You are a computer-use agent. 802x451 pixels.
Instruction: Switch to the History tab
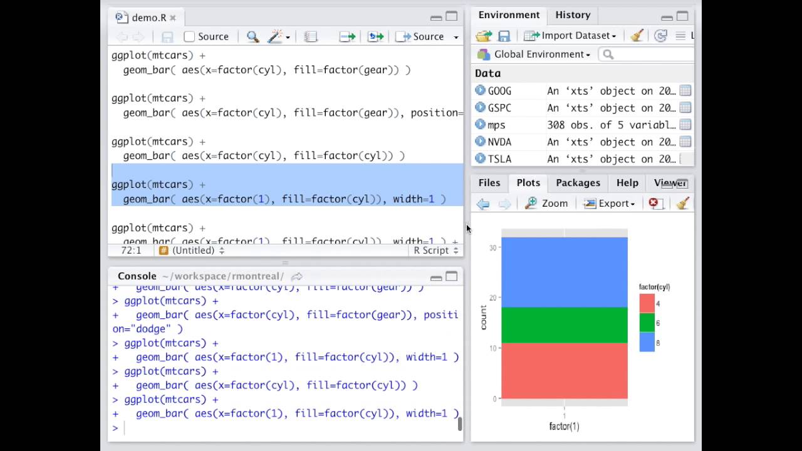573,15
